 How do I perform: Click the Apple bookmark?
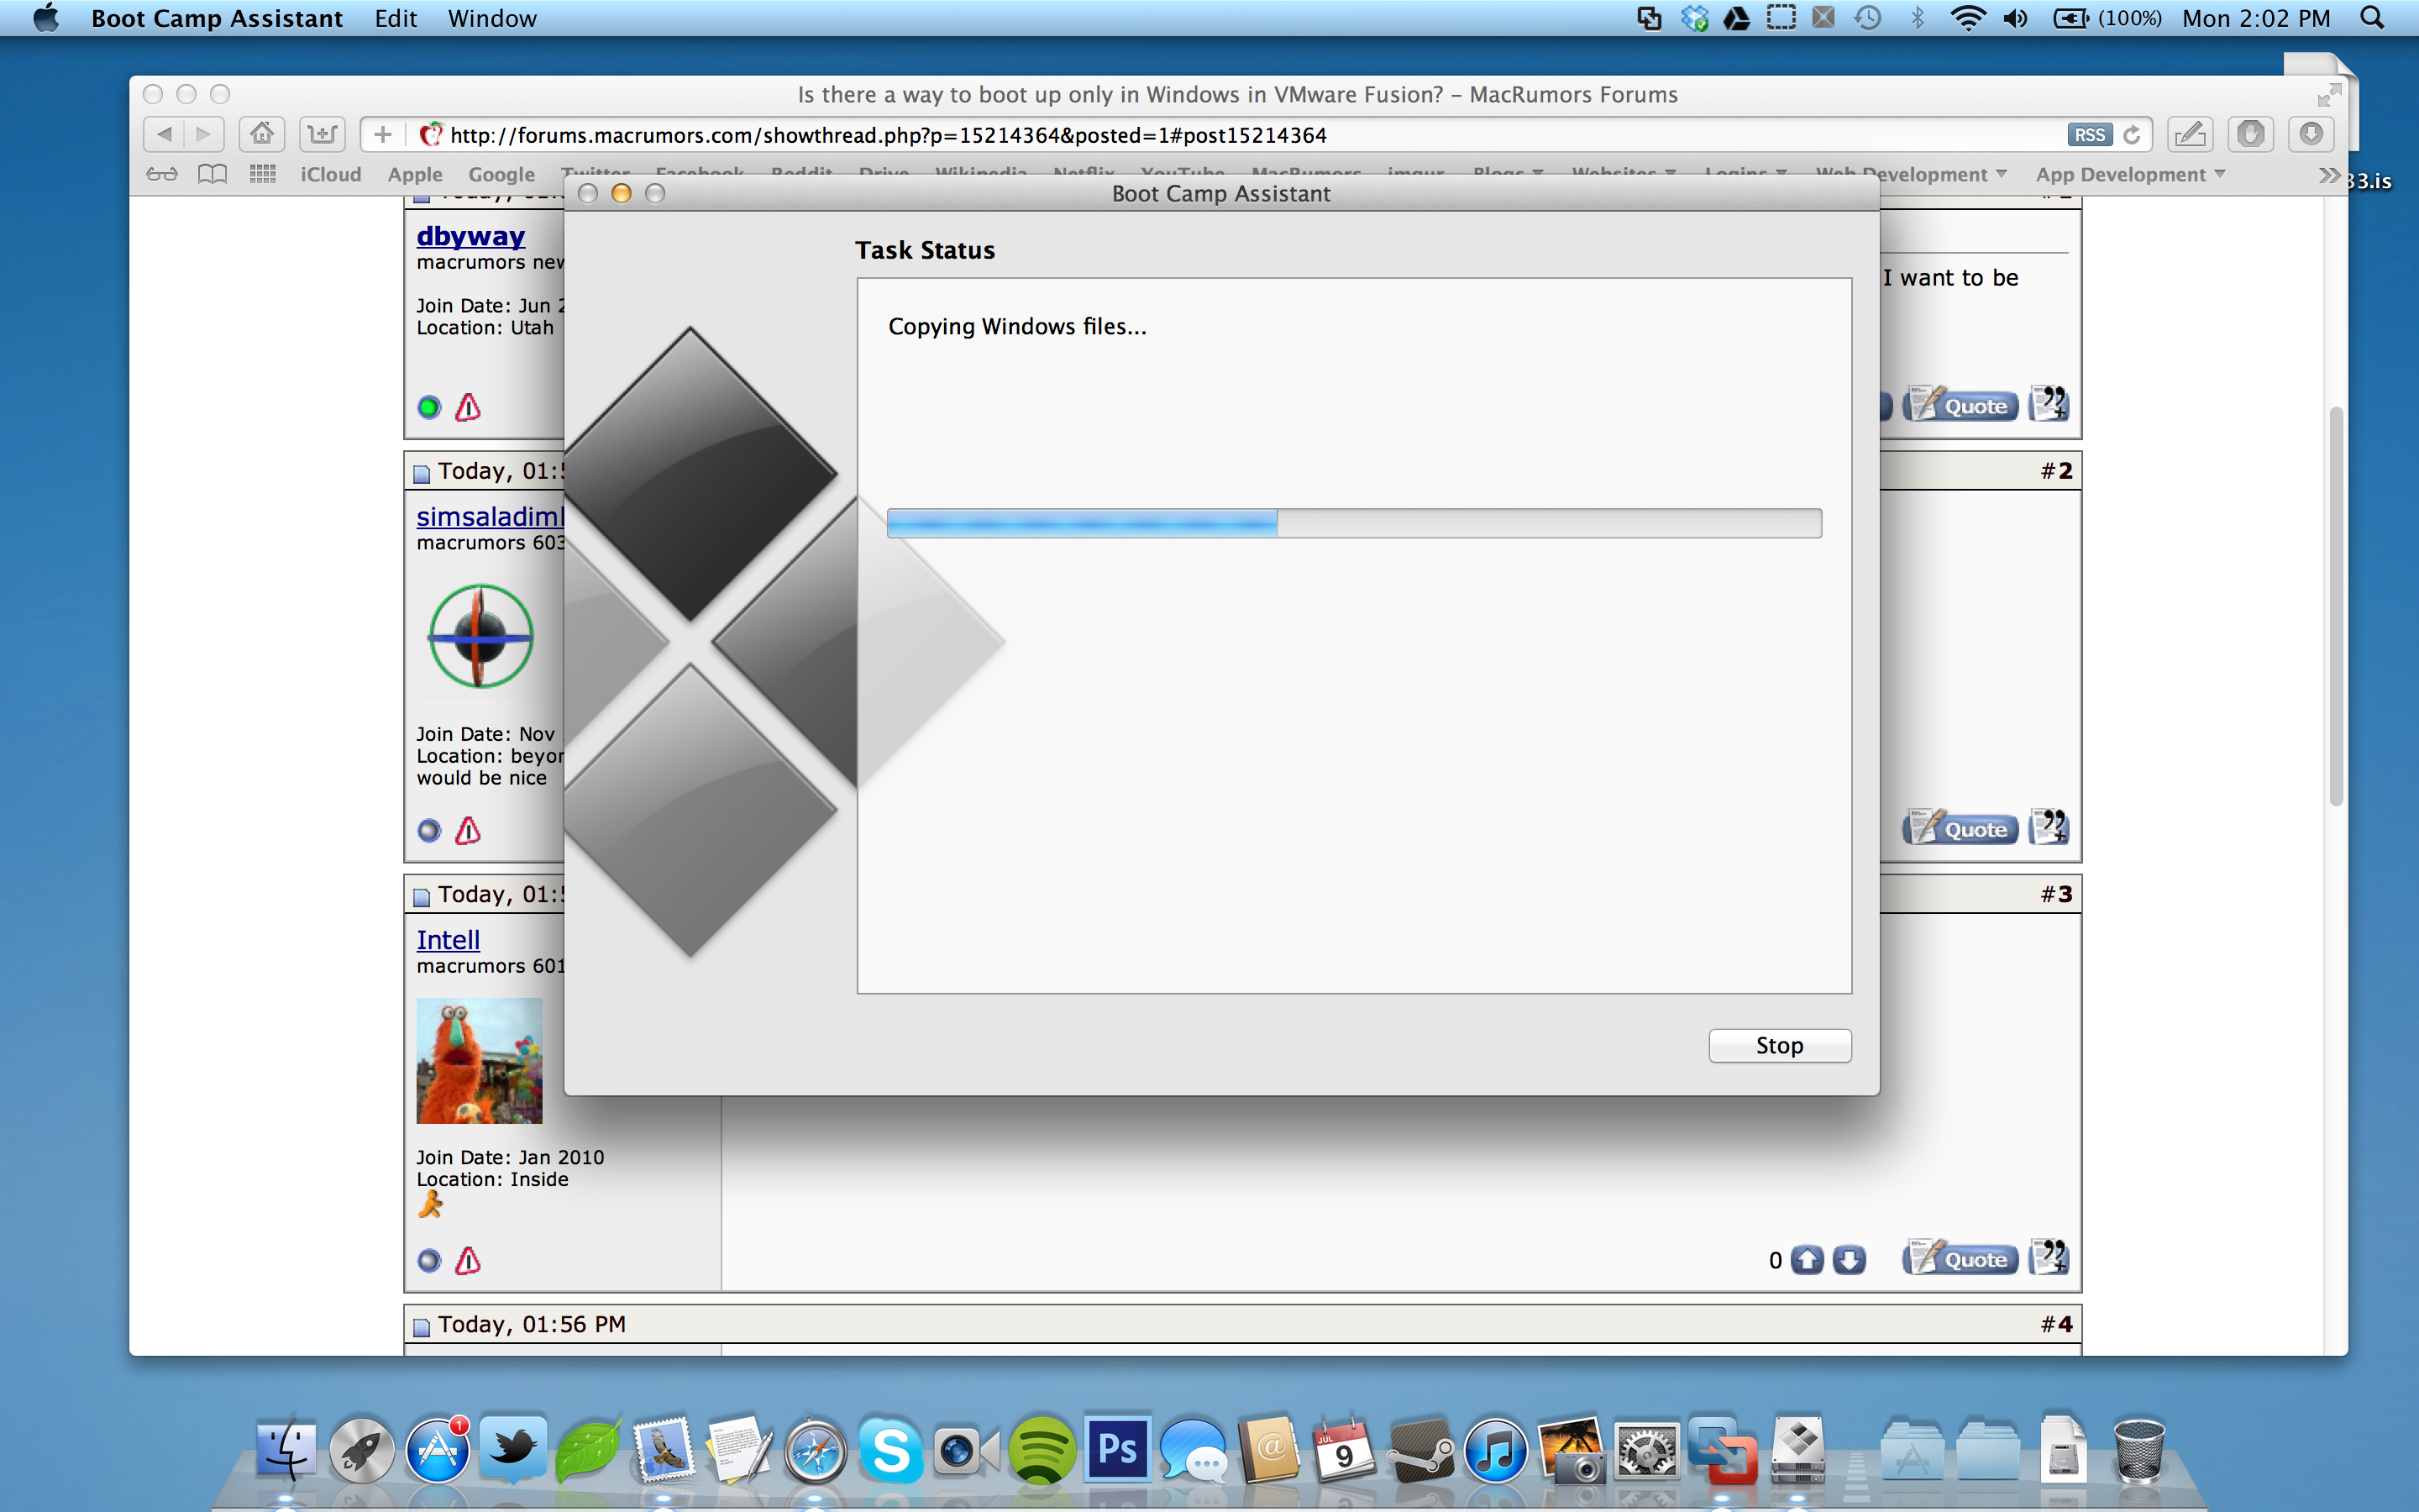click(415, 175)
